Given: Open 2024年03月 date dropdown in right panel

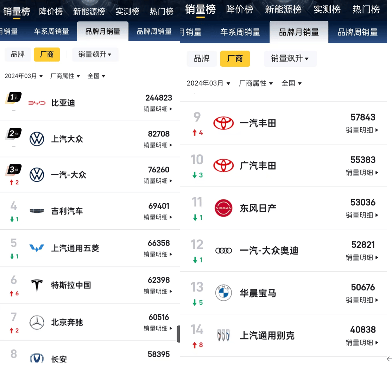Looking at the screenshot, I should click(x=209, y=83).
